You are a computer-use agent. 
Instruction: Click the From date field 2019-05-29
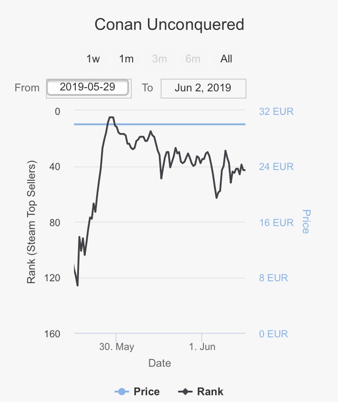point(88,87)
